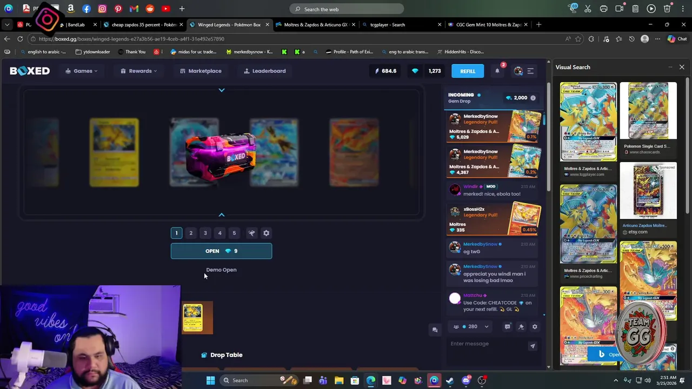
Task: Select box count 2
Action: pyautogui.click(x=191, y=233)
